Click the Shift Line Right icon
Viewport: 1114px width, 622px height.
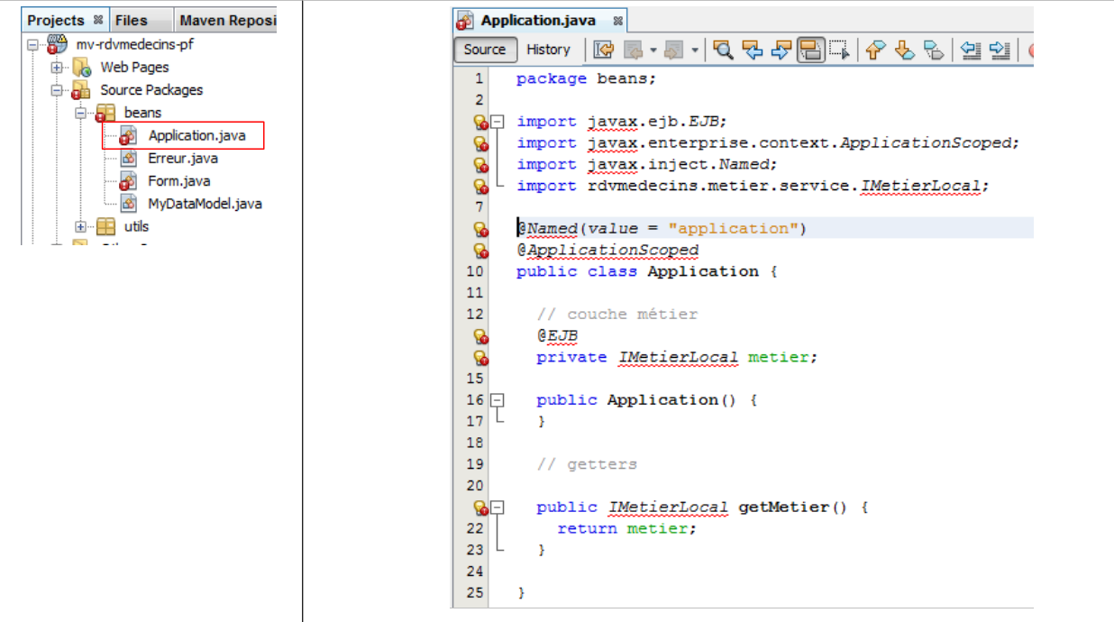point(1000,50)
